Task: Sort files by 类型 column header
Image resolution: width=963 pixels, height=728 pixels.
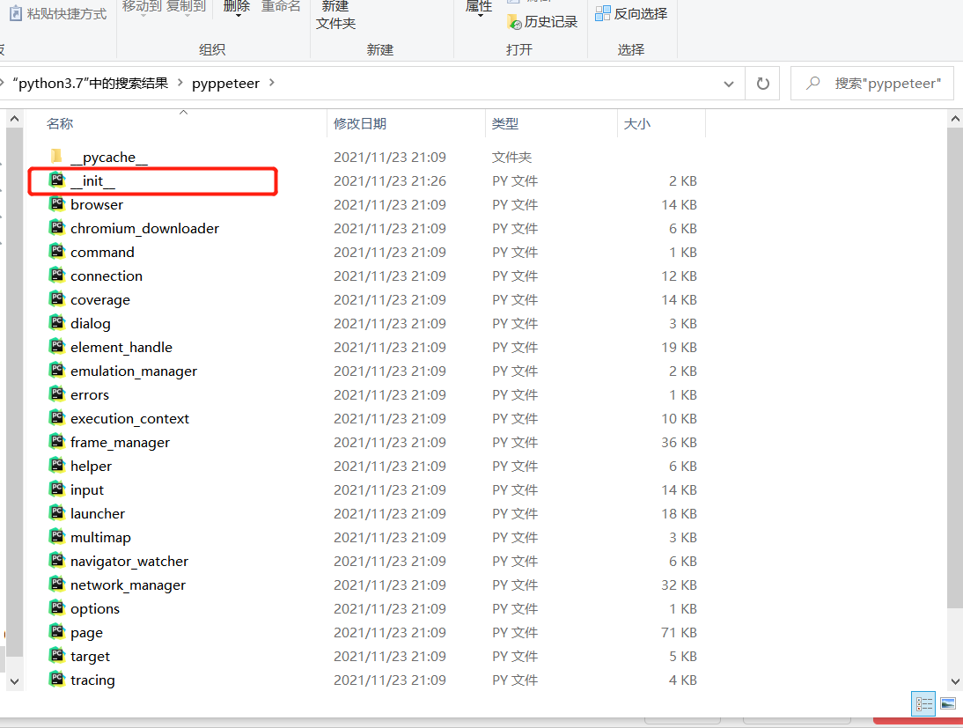Action: tap(505, 123)
